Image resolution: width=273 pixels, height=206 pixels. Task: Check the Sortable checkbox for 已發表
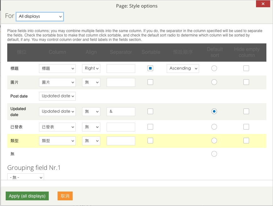coord(150,127)
